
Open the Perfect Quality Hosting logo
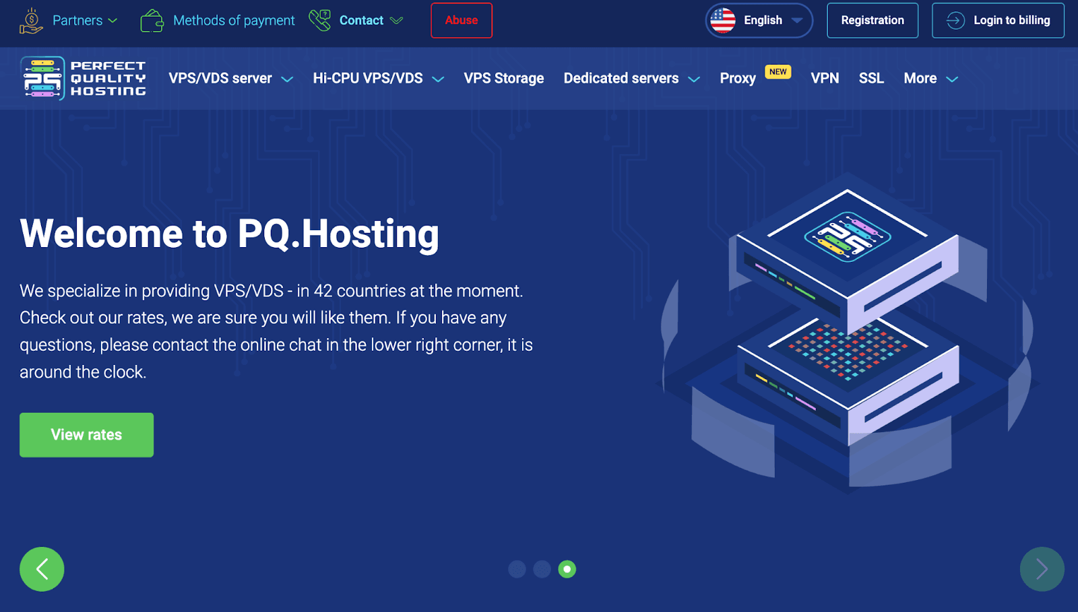[83, 78]
